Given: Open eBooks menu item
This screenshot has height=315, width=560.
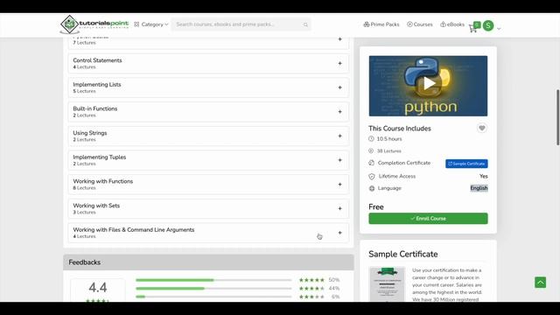Looking at the screenshot, I should pos(452,24).
